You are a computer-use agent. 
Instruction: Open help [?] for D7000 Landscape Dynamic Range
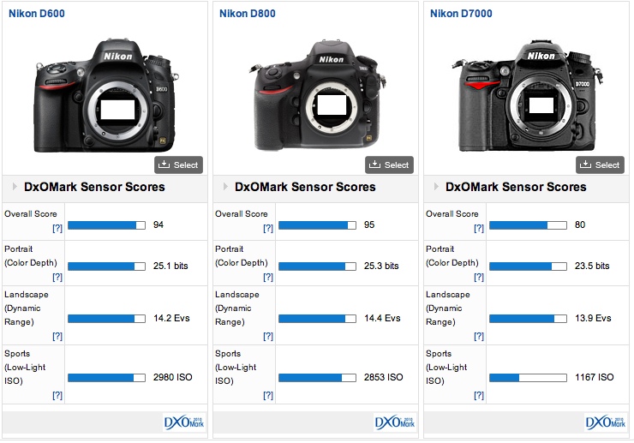(479, 336)
